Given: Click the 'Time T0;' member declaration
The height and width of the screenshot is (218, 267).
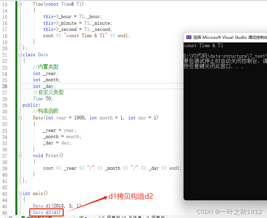Looking at the screenshot, I should [x=43, y=99].
